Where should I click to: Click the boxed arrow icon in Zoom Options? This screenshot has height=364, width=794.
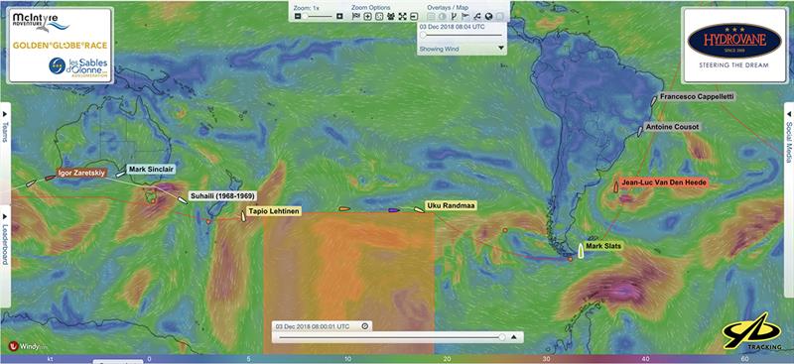[x=414, y=16]
